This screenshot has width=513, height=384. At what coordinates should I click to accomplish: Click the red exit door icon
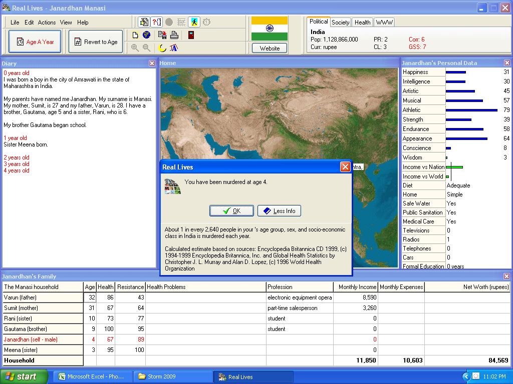[191, 35]
